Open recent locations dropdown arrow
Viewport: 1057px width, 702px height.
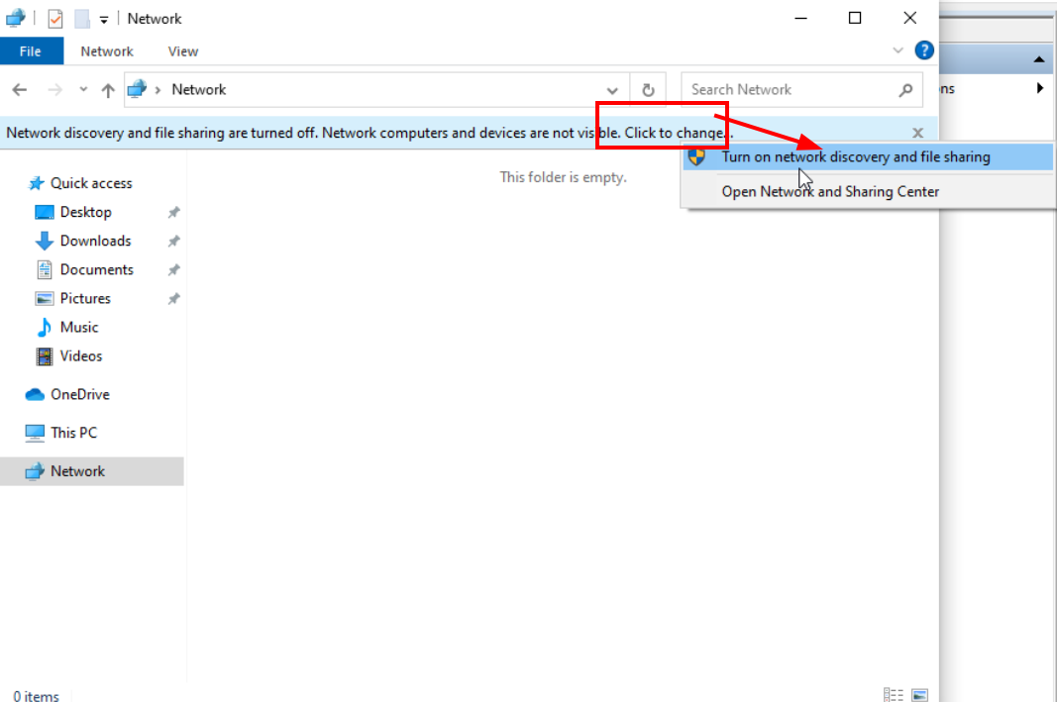coord(83,90)
